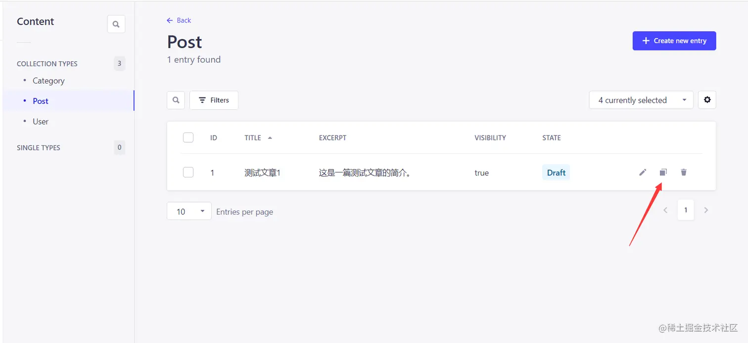Open the search in the Content sidebar

point(116,24)
